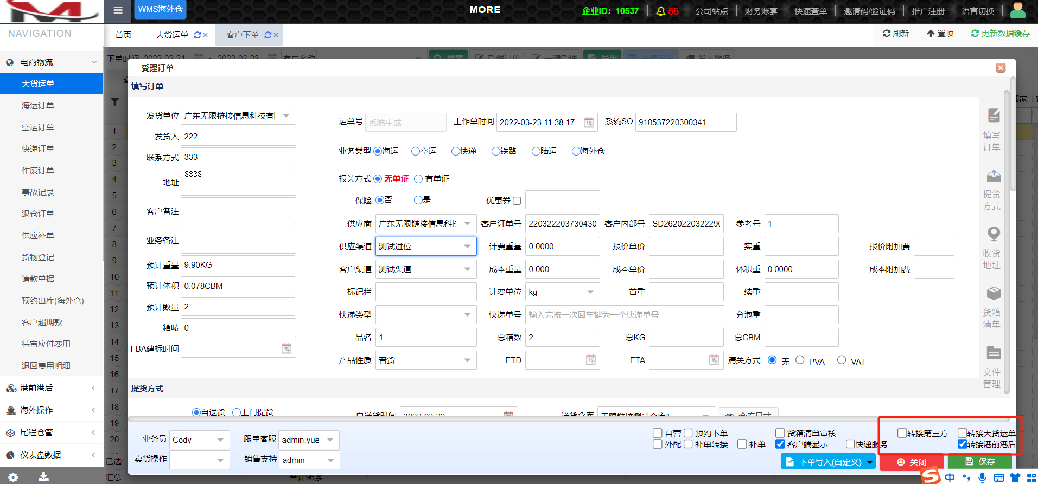
Task: Open 海运订单 in the navigation sidebar
Action: coord(38,106)
